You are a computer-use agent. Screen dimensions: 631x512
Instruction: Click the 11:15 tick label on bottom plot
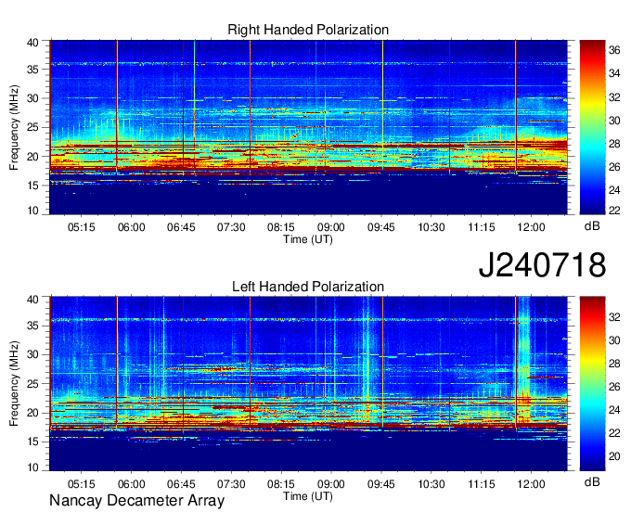[481, 484]
